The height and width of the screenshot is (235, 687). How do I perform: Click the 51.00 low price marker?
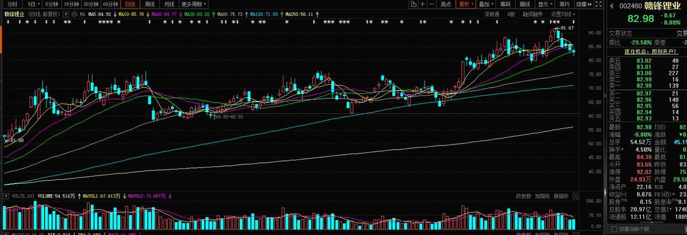click(16, 141)
